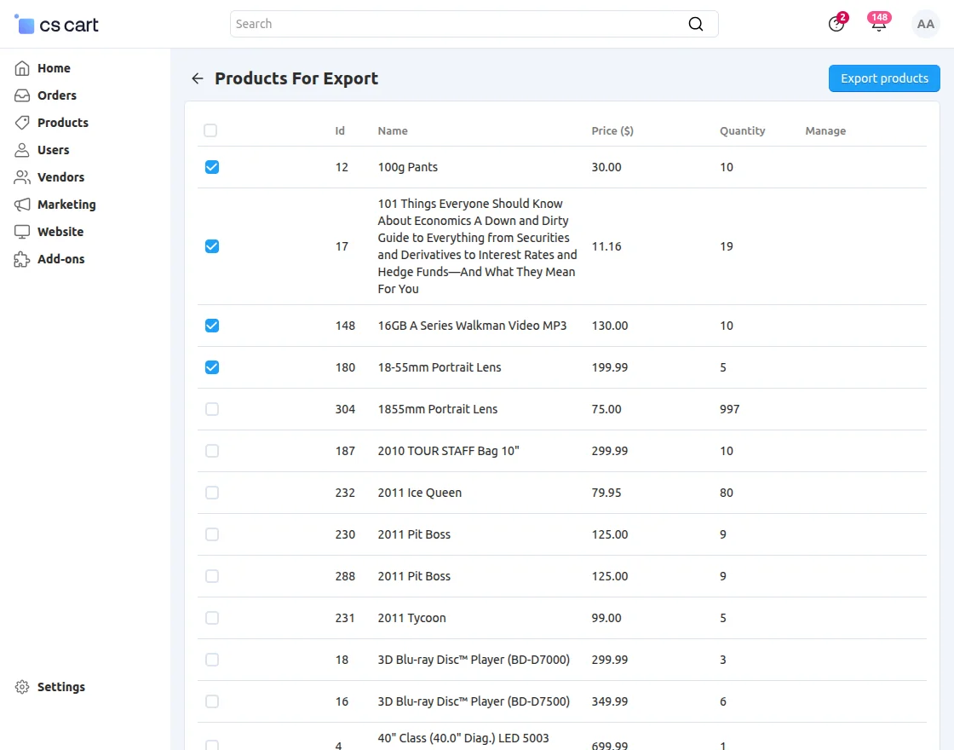The width and height of the screenshot is (954, 750).
Task: Uncheck the 100g Pants product
Action: tap(211, 167)
